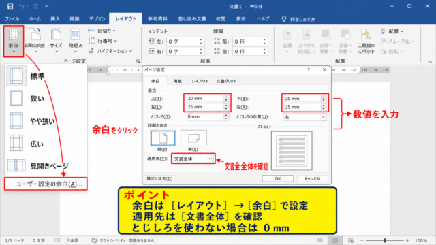The height and width of the screenshot is (245, 436).
Task: Close the page setup dialog with its X button
Action: point(324,69)
